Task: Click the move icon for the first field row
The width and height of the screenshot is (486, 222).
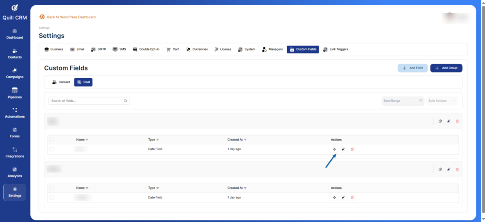Action: click(x=335, y=149)
